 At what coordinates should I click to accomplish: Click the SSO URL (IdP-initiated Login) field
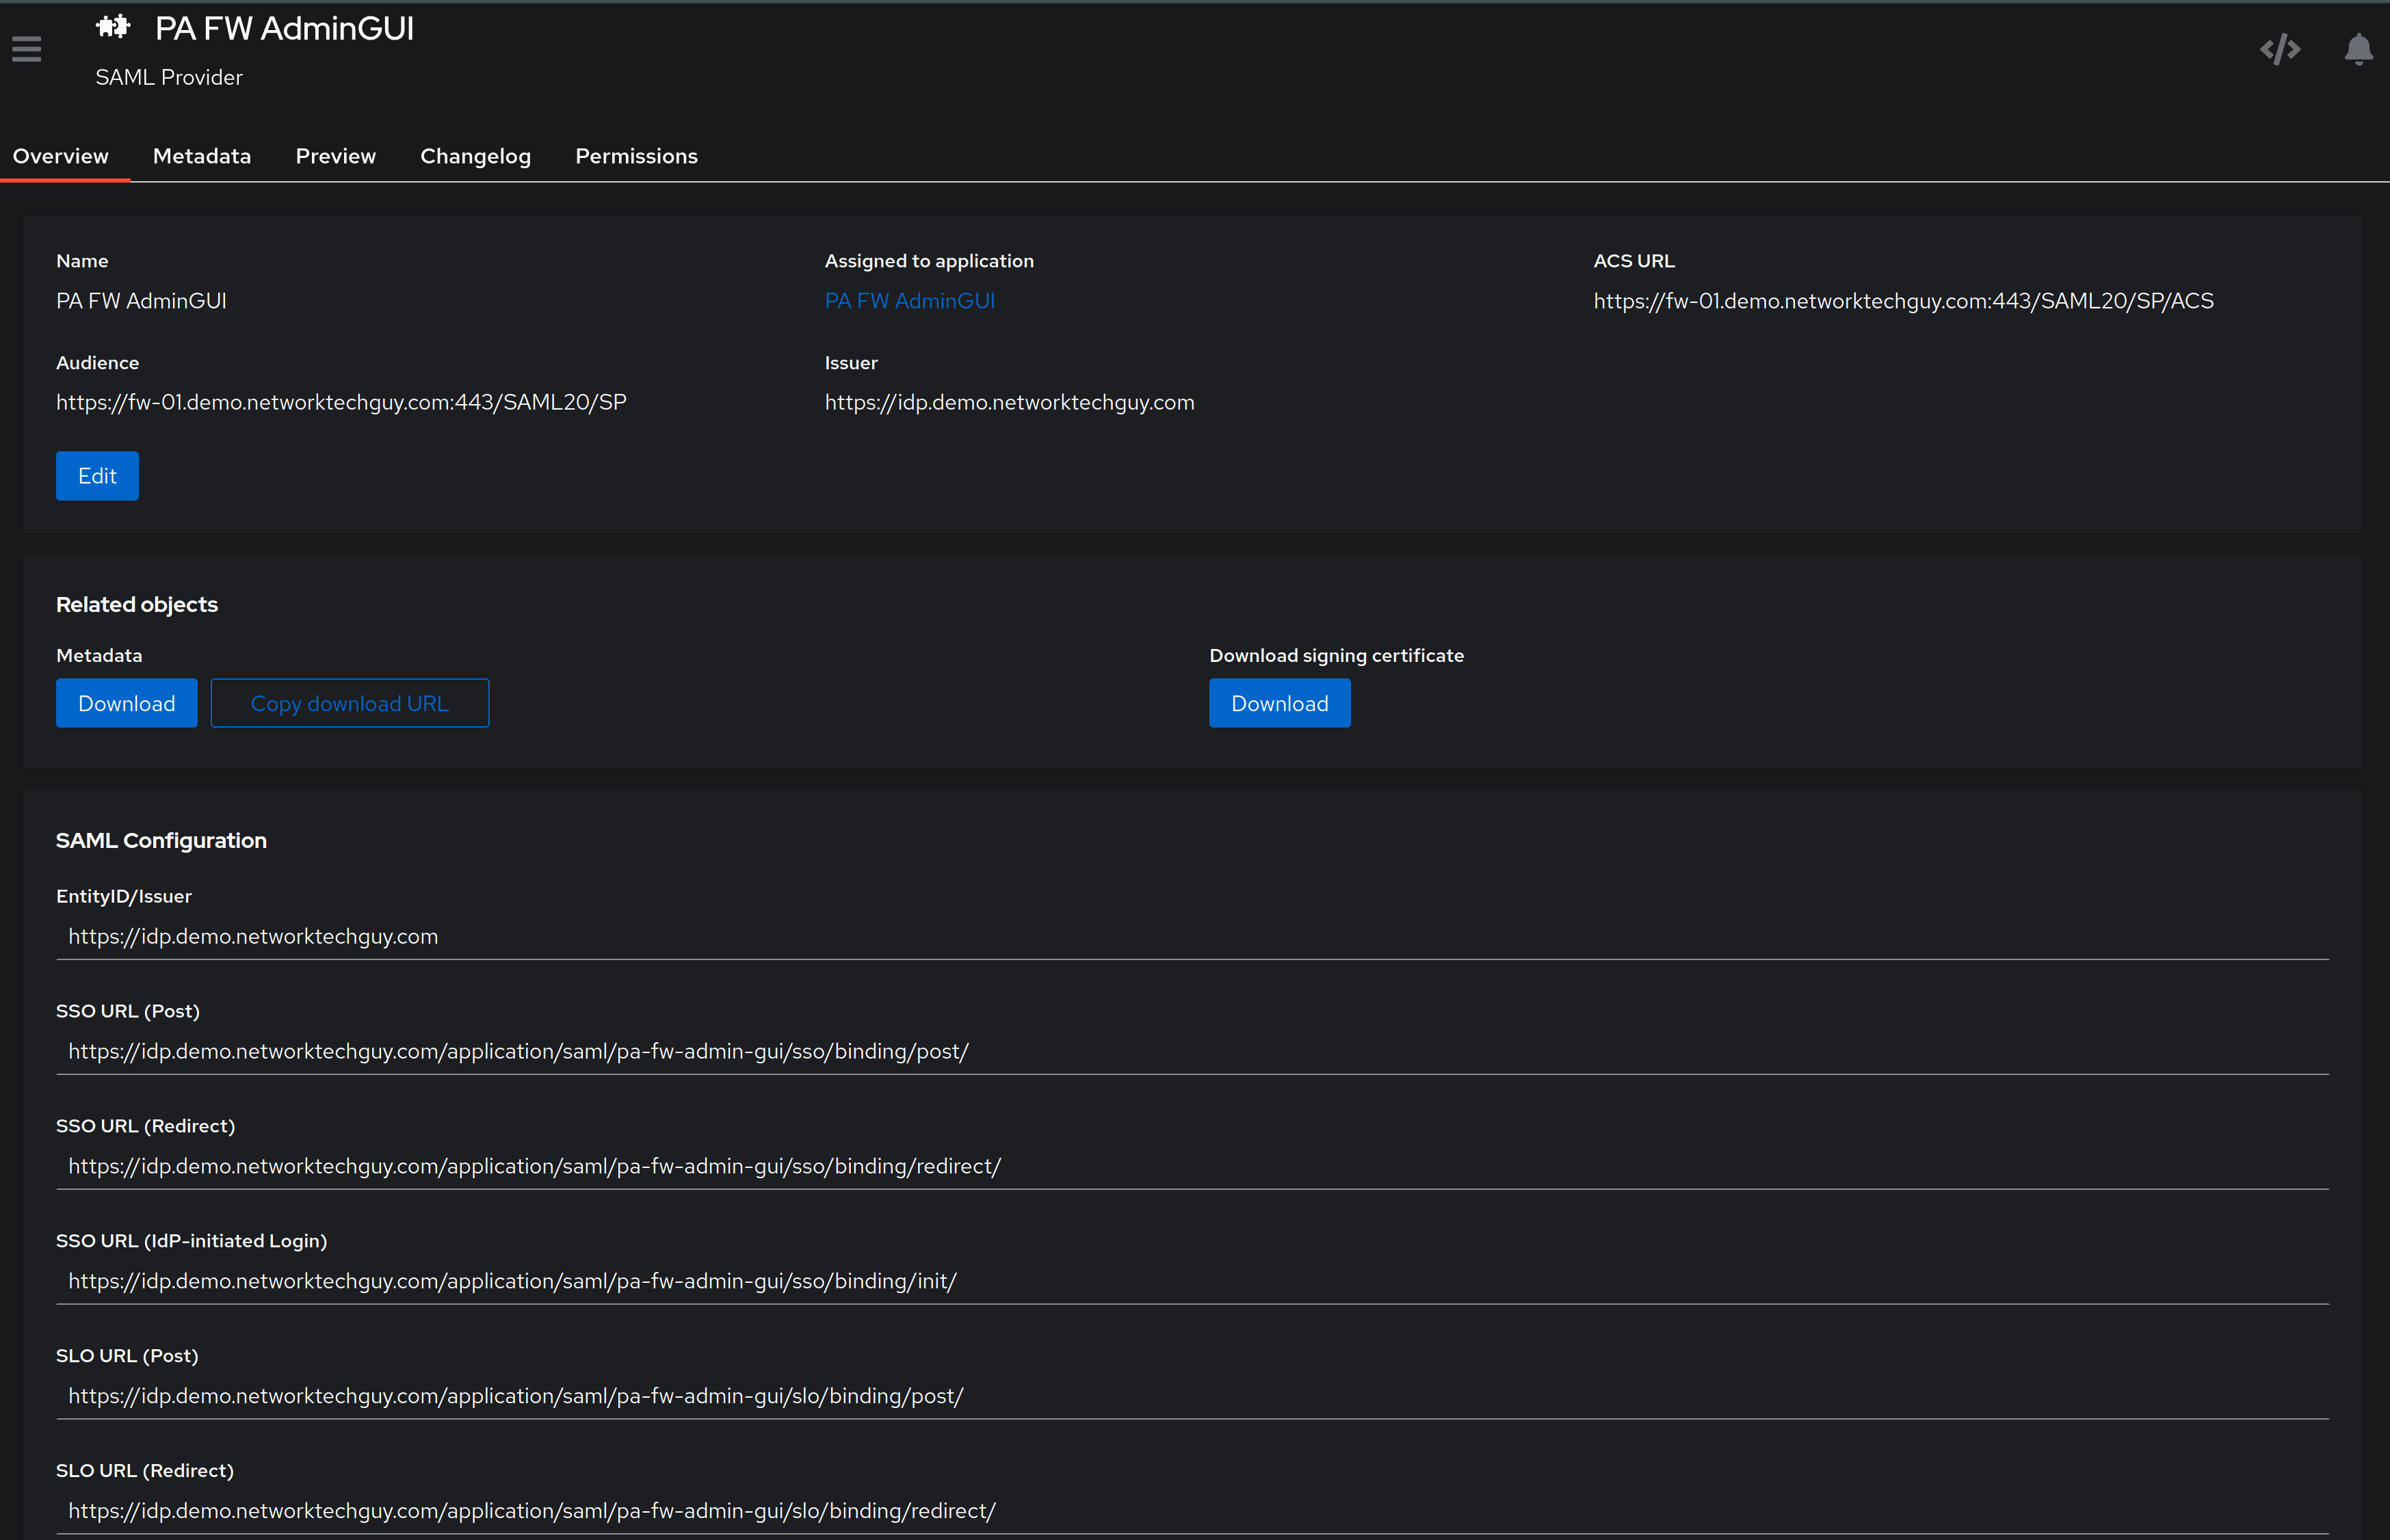[x=1193, y=1281]
